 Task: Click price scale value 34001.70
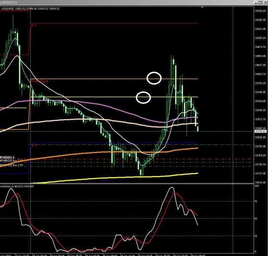click(260, 74)
